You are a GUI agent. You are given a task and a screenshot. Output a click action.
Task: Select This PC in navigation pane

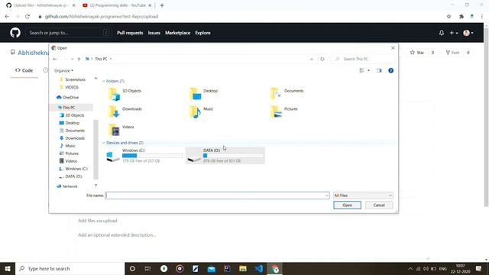coord(69,108)
